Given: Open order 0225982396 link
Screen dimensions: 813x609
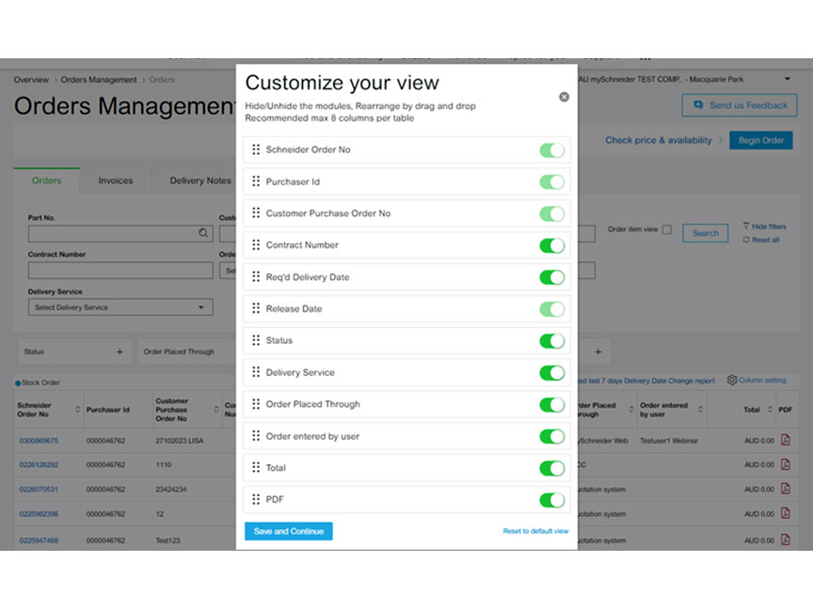Looking at the screenshot, I should coord(39,514).
